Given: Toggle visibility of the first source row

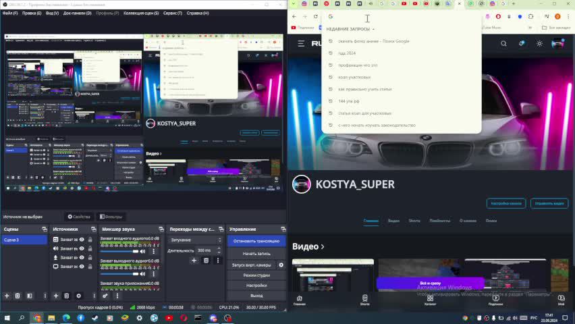Looking at the screenshot, I should (82, 240).
